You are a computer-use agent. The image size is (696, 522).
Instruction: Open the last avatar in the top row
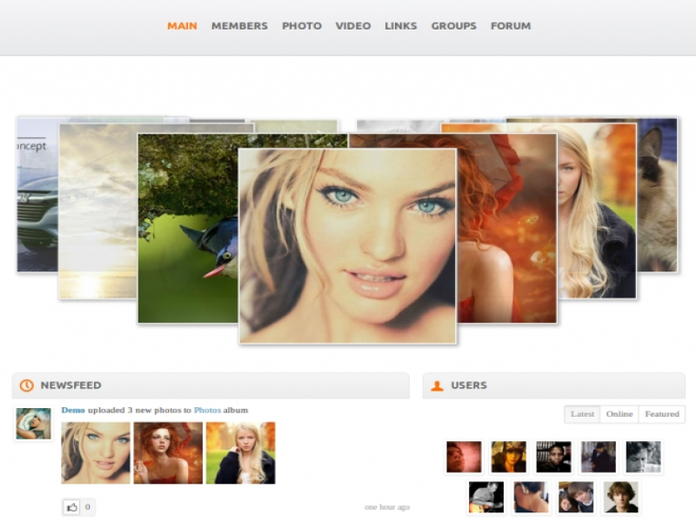coord(643,457)
